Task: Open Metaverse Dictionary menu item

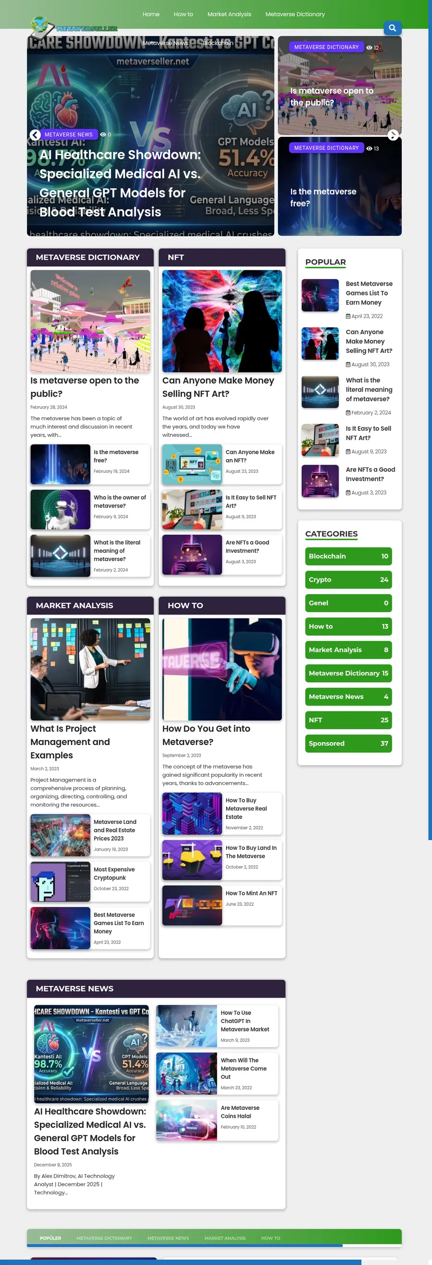Action: point(295,14)
